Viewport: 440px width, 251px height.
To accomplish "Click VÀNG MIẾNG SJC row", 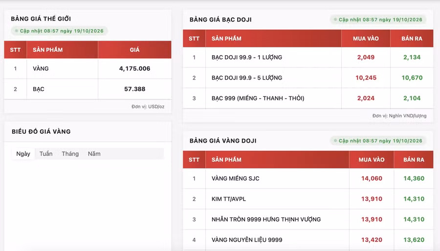I will click(x=308, y=178).
